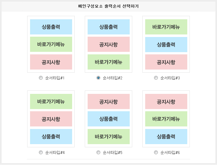Pick the 순서타입#4 radio option
The height and width of the screenshot is (165, 217).
(41, 152)
